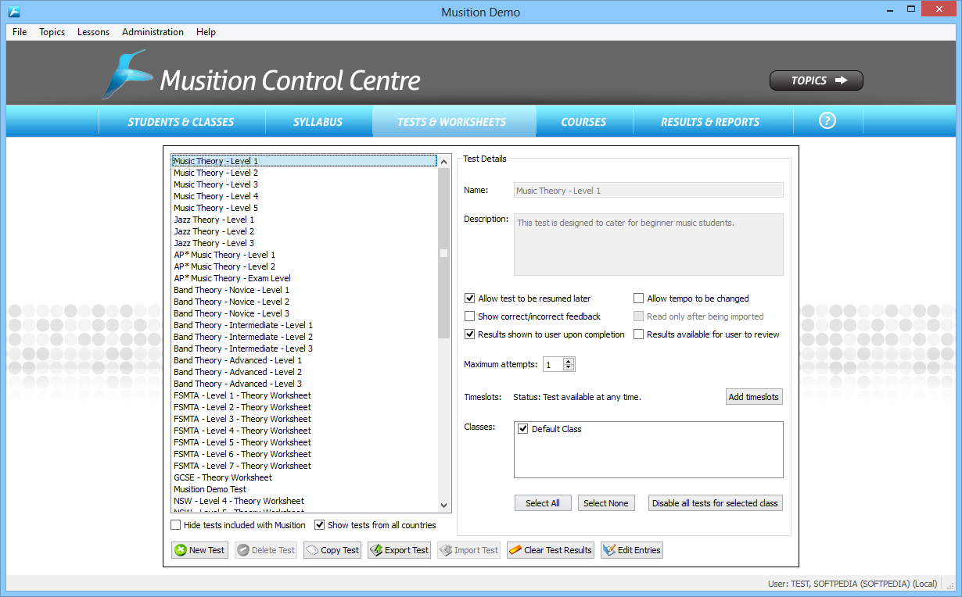Click the hummingbird logo in header
Image resolution: width=962 pixels, height=597 pixels.
(127, 75)
